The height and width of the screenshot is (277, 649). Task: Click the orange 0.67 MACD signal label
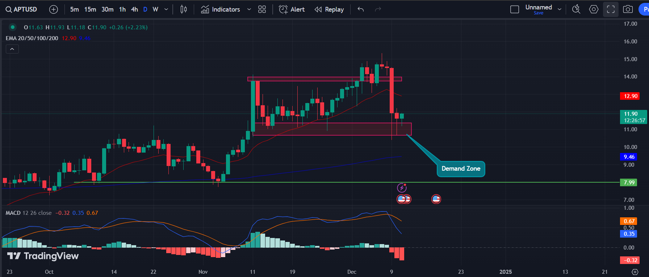(x=629, y=221)
